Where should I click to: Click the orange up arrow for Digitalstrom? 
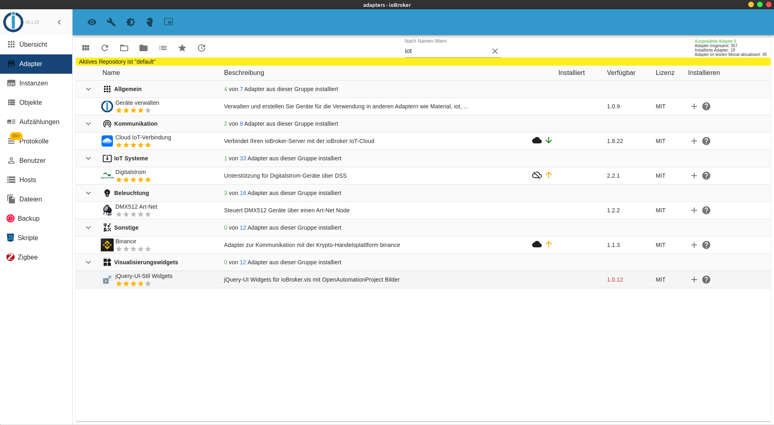pyautogui.click(x=549, y=175)
